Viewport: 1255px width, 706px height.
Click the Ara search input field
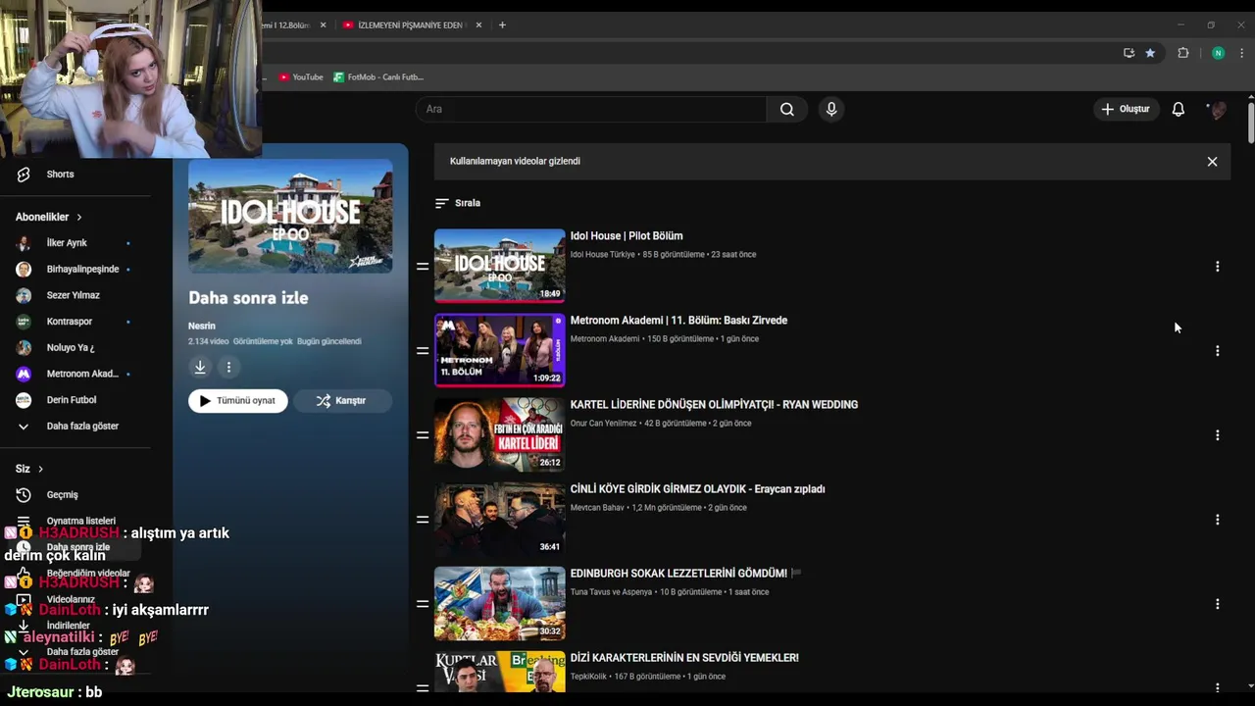pos(591,109)
